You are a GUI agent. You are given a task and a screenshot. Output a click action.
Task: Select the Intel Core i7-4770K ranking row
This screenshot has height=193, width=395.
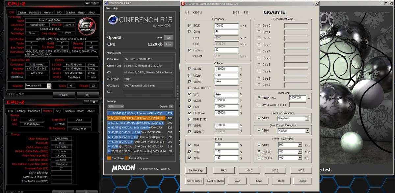coord(140,127)
